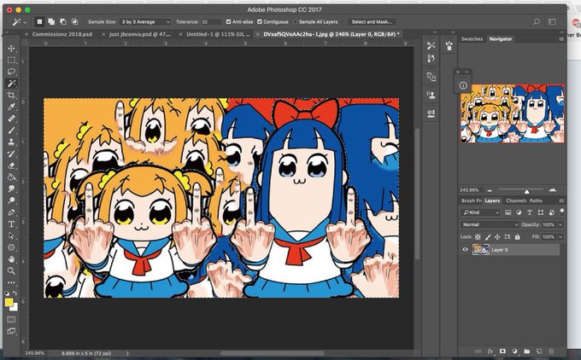The width and height of the screenshot is (581, 360).
Task: Switch to Commissionz 2018.psd tab
Action: 62,34
